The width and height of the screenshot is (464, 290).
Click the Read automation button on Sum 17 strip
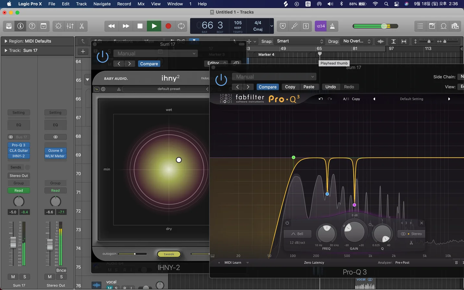tap(18, 190)
